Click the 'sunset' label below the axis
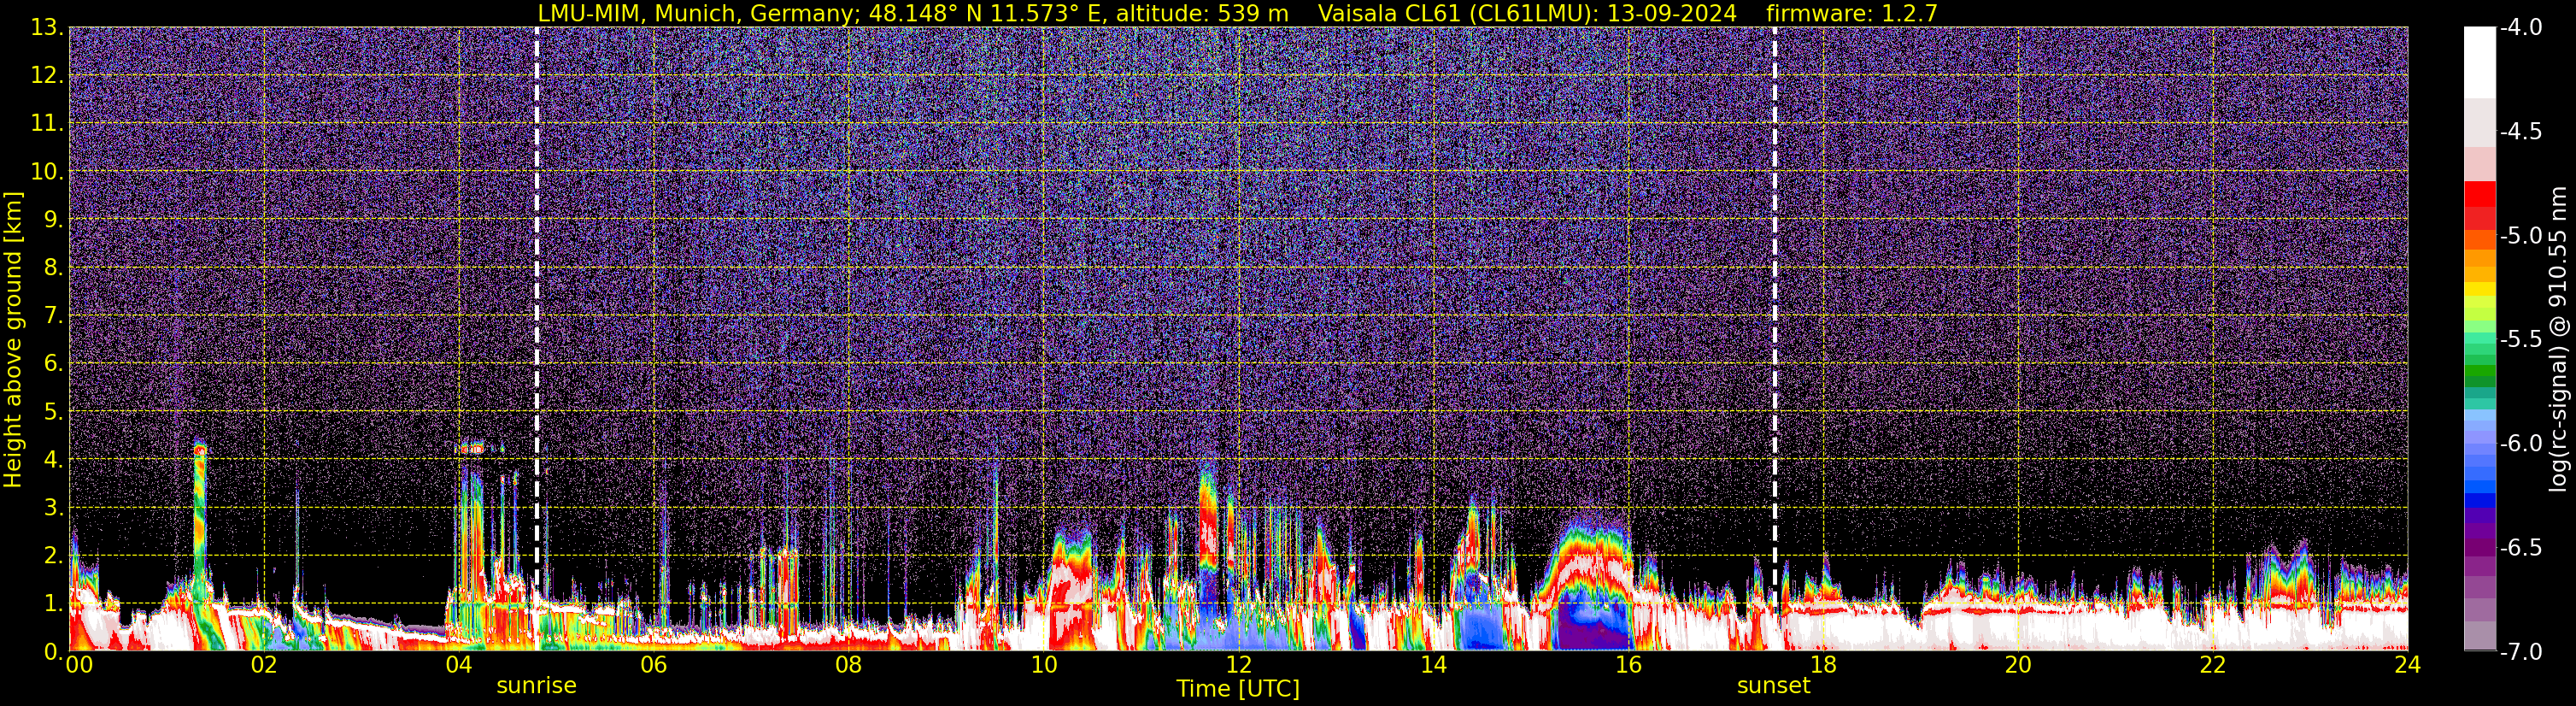 [1773, 686]
